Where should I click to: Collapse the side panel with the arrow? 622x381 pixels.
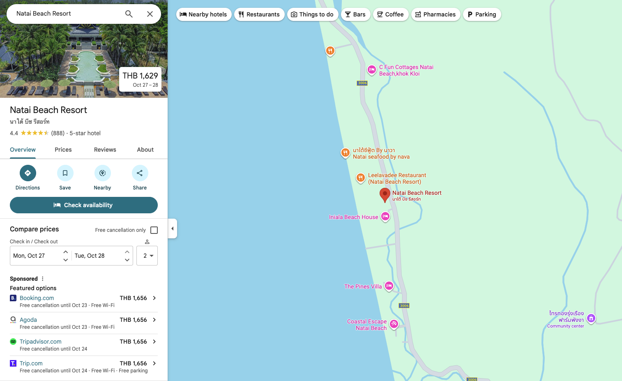173,229
